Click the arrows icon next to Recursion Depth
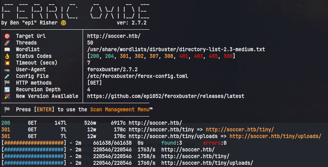This screenshot has height=167, width=328. [7, 89]
